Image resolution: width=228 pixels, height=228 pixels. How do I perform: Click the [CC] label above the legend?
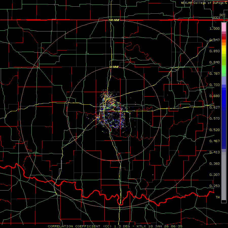click(x=216, y=17)
